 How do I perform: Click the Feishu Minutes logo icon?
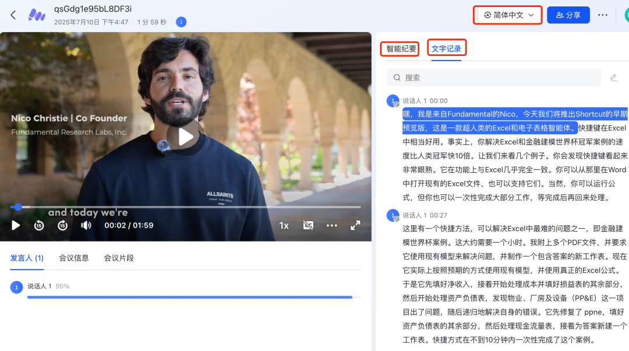[x=37, y=15]
